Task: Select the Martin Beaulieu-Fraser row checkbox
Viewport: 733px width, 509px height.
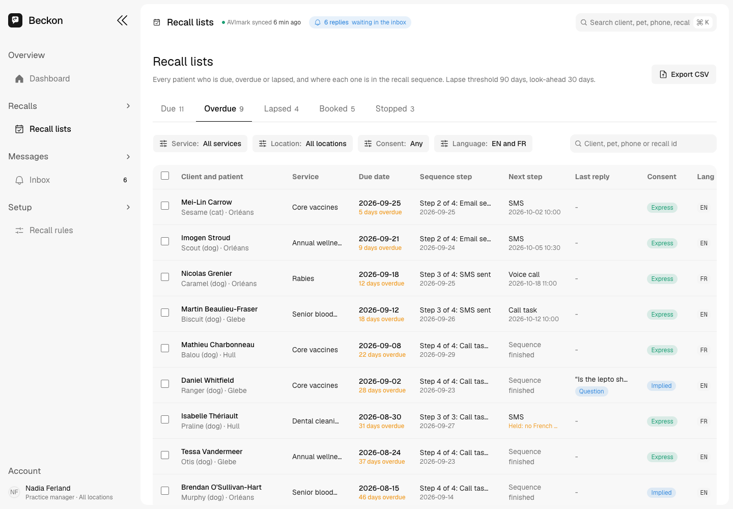Action: click(x=165, y=313)
